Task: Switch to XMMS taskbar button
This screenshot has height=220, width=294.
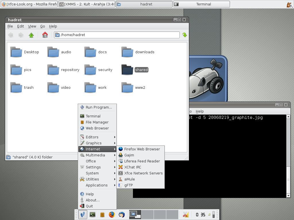Action: click(87, 4)
